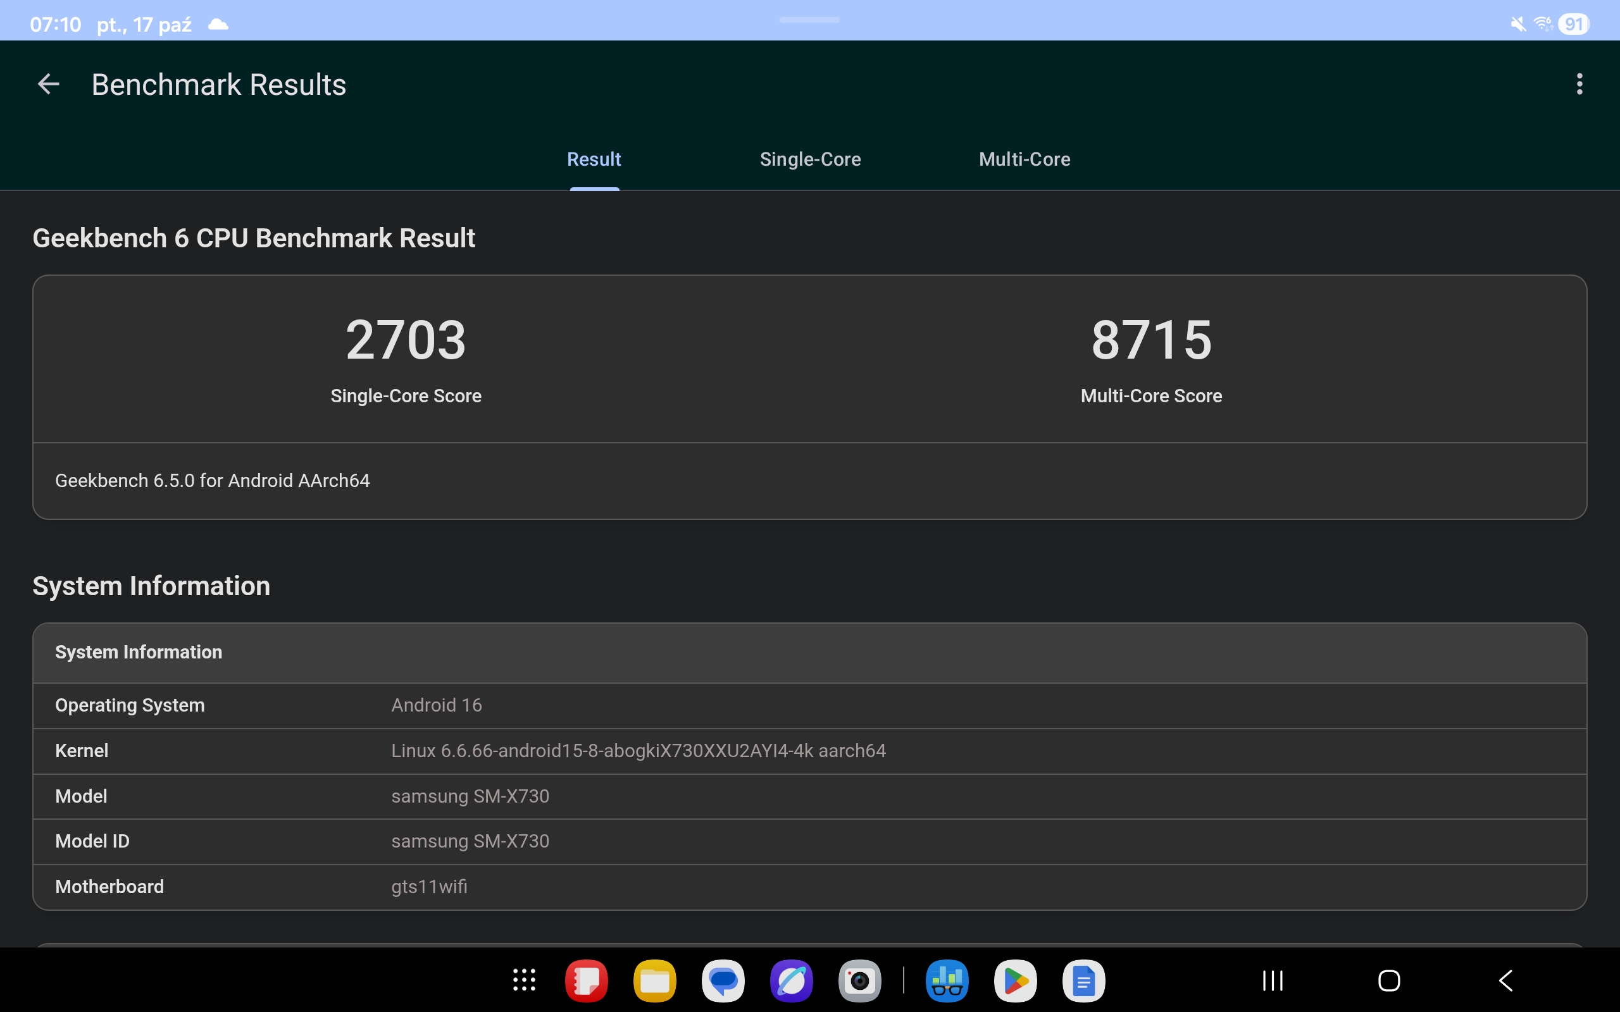Open the app drawer grid icon
The height and width of the screenshot is (1012, 1620).
click(524, 980)
